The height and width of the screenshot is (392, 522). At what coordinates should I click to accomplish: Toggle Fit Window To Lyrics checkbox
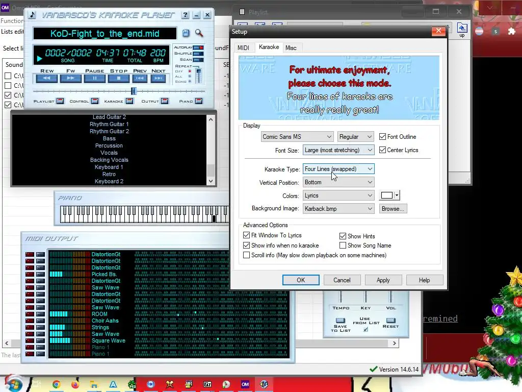pos(246,235)
